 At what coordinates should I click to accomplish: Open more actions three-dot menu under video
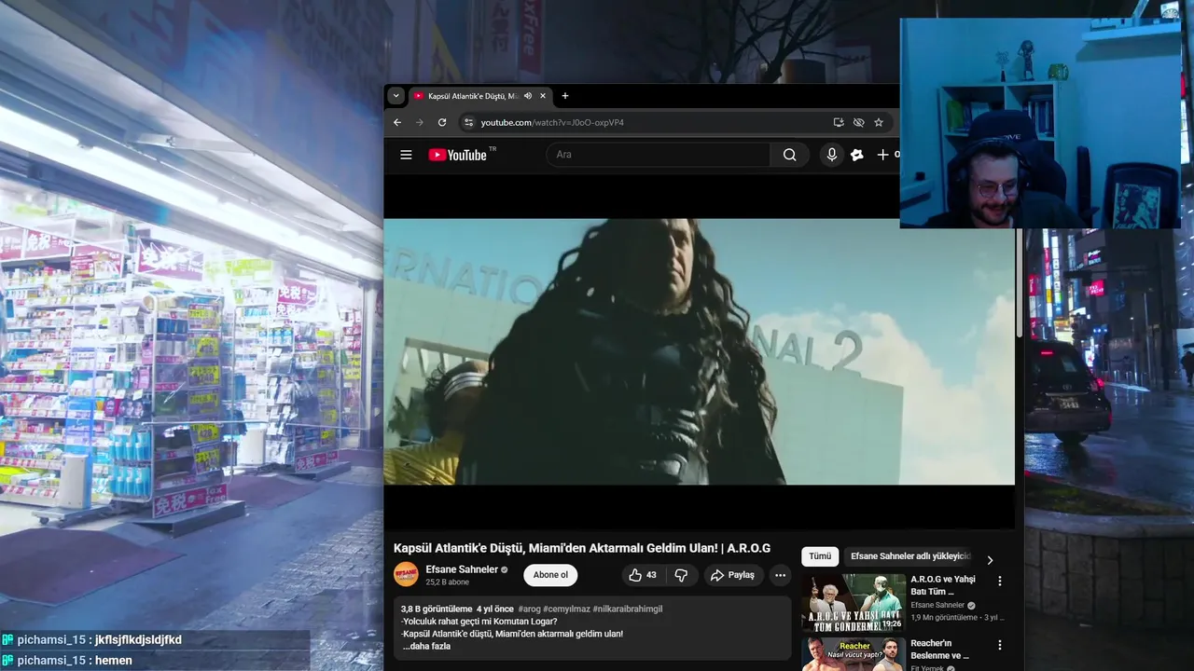point(781,575)
